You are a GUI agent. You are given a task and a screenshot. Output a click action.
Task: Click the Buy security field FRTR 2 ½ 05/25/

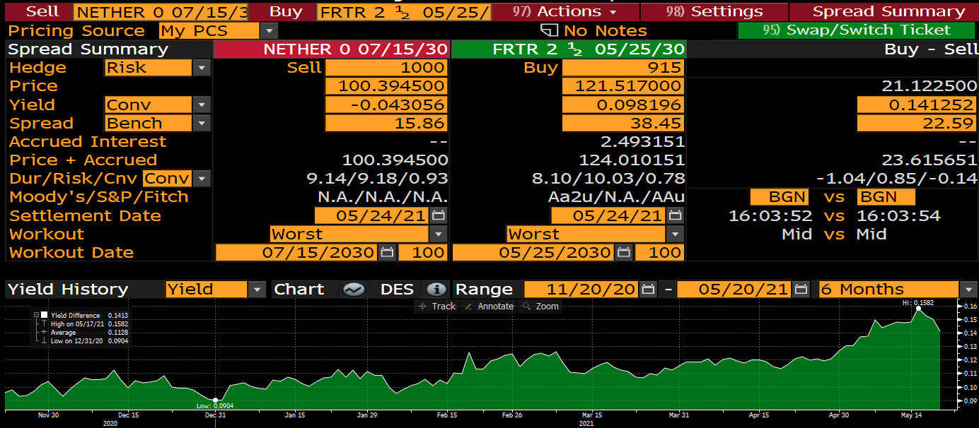tap(403, 12)
